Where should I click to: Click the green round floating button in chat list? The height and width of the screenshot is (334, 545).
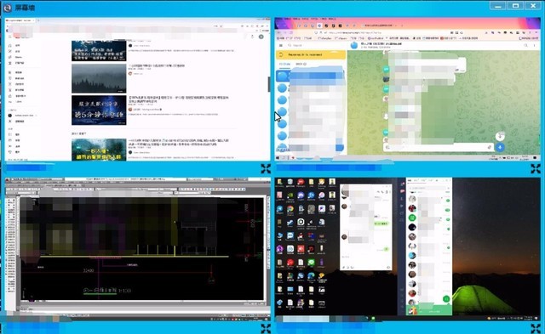tap(446, 298)
